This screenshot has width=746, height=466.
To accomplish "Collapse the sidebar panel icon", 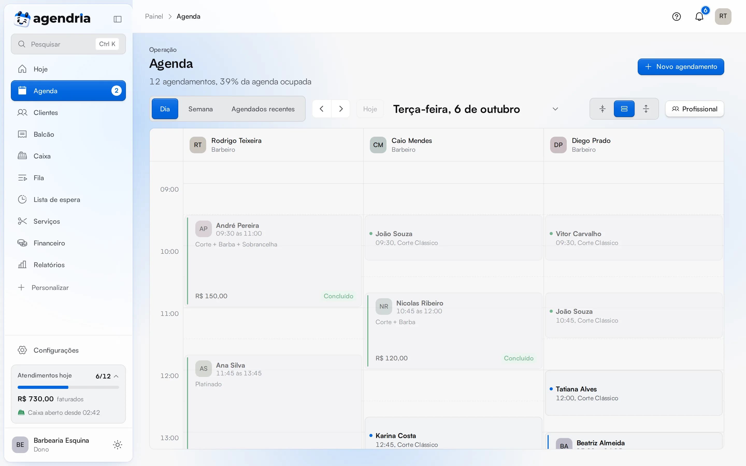I will coord(117,19).
